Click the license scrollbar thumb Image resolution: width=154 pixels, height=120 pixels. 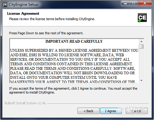(x=141, y=46)
